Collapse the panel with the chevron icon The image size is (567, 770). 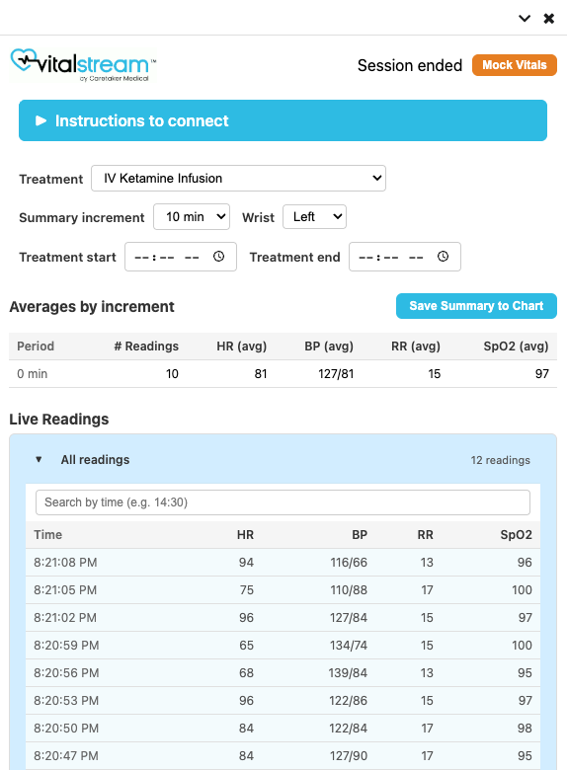click(525, 19)
